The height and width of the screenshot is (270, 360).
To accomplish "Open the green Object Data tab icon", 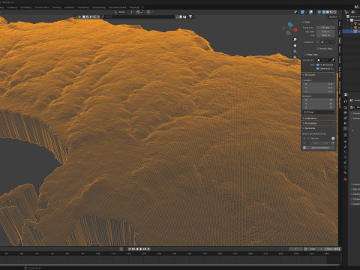I will (345, 167).
